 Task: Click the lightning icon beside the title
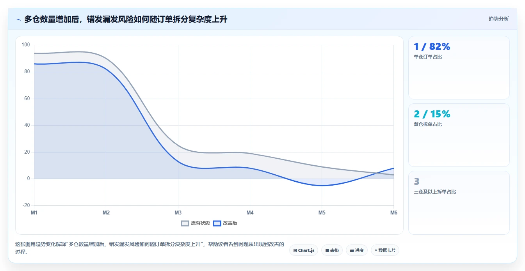[18, 19]
